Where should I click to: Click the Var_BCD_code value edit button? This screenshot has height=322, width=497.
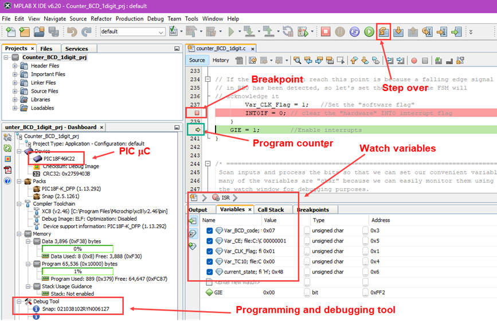coord(307,230)
